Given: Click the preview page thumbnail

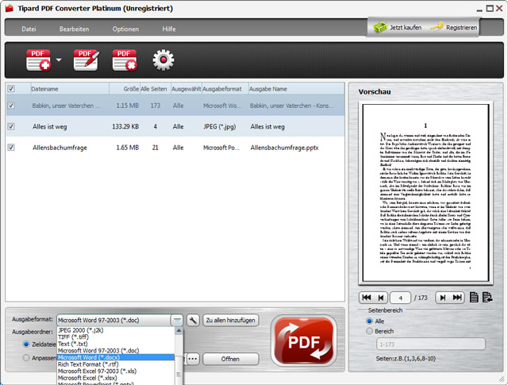Looking at the screenshot, I should pos(425,193).
